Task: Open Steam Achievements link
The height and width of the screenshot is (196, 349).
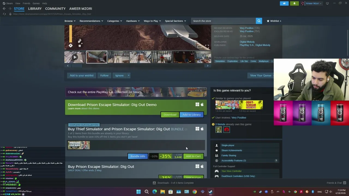Action: click(x=232, y=151)
